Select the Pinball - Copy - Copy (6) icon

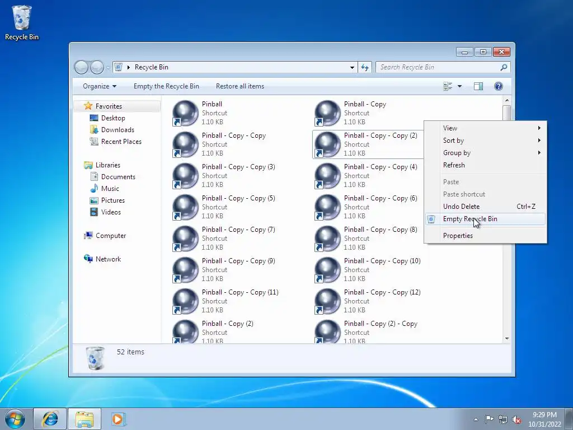[327, 207]
